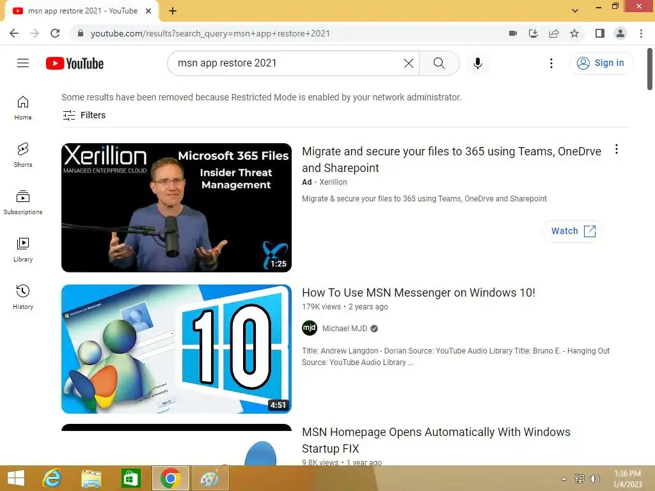Open the Chrome profile avatar

click(620, 33)
